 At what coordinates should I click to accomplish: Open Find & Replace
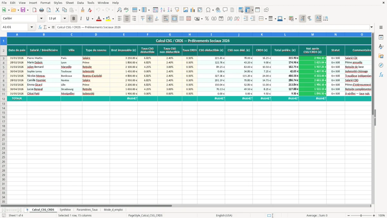coord(119,10)
